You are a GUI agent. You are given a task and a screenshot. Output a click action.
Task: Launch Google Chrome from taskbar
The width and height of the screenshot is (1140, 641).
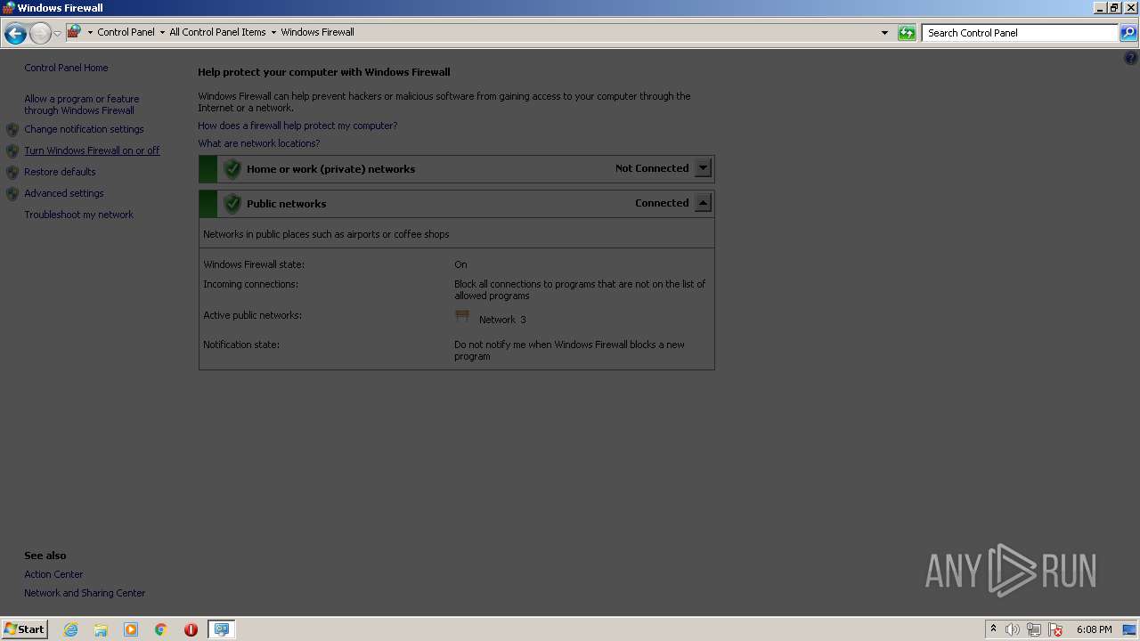(x=161, y=629)
